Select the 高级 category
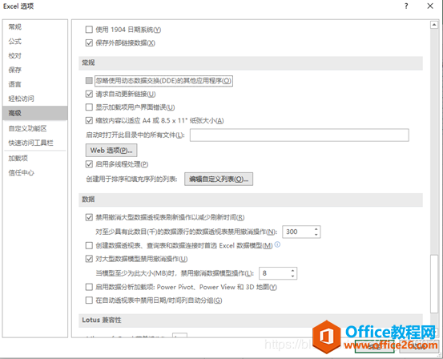The width and height of the screenshot is (443, 359). 35,113
